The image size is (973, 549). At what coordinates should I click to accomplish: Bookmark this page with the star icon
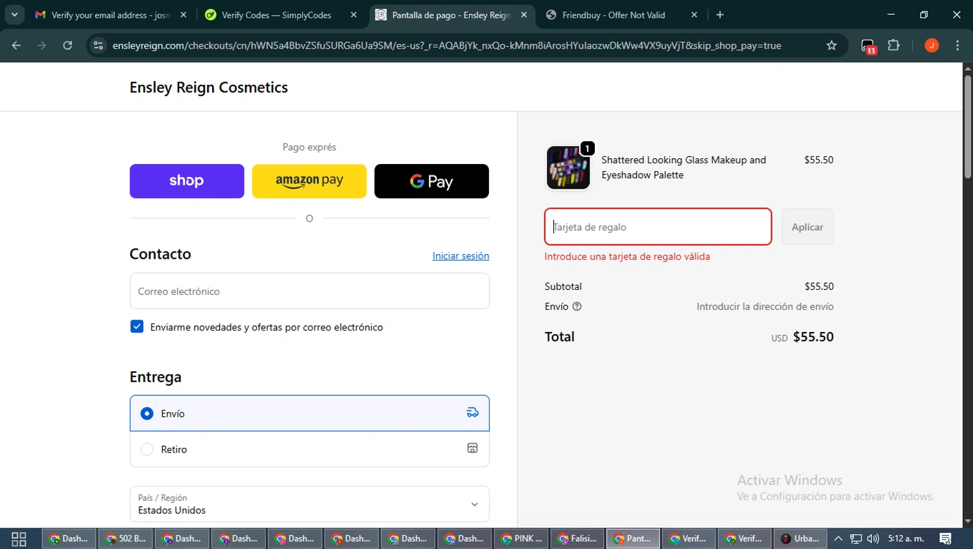click(x=832, y=45)
